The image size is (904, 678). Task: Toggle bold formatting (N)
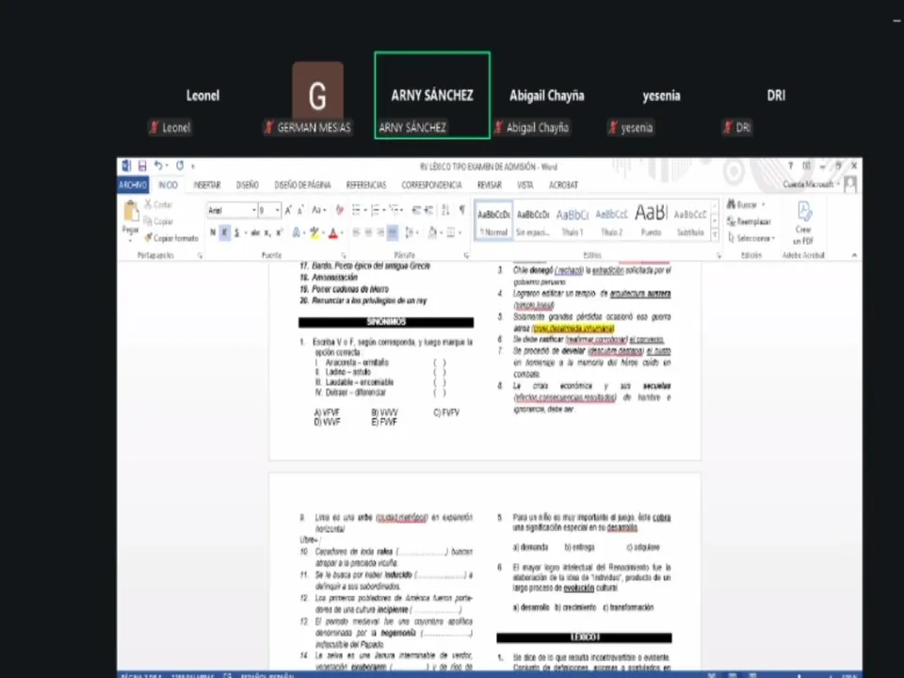click(213, 233)
